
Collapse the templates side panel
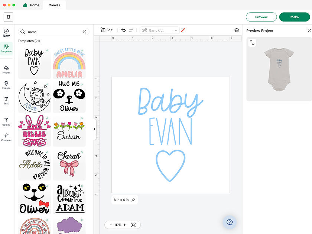94,129
